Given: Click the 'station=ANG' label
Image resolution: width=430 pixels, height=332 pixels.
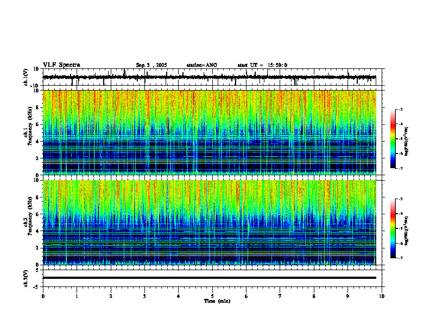Looking at the screenshot, I should click(201, 65).
